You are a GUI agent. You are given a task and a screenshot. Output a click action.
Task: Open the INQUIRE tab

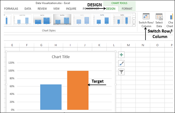[x=71, y=9]
